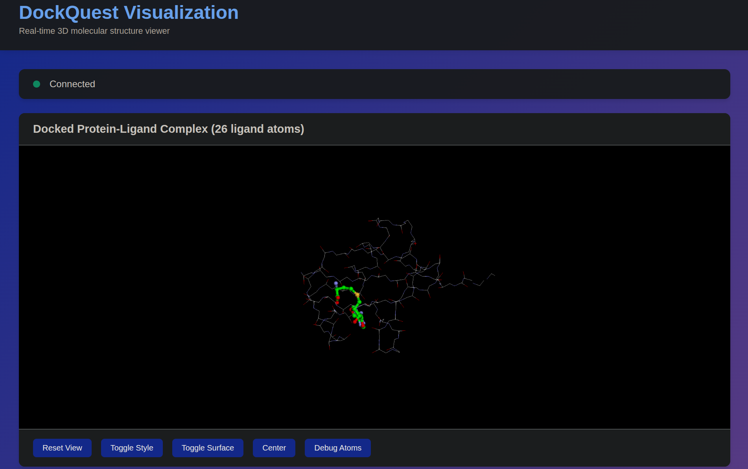Screen dimensions: 748x469
Task: Open Debug Atoms output
Action: [337, 448]
